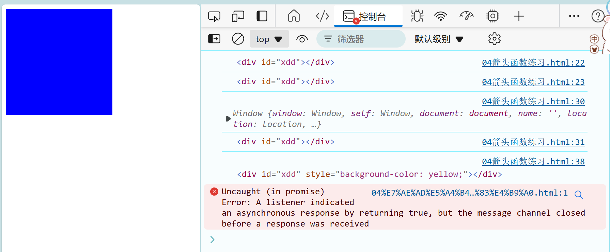This screenshot has width=610, height=252.
Task: Open the Sources debugger bug icon
Action: pyautogui.click(x=417, y=16)
